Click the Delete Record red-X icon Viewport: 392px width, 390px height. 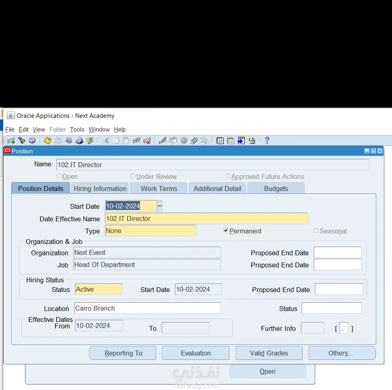147,141
